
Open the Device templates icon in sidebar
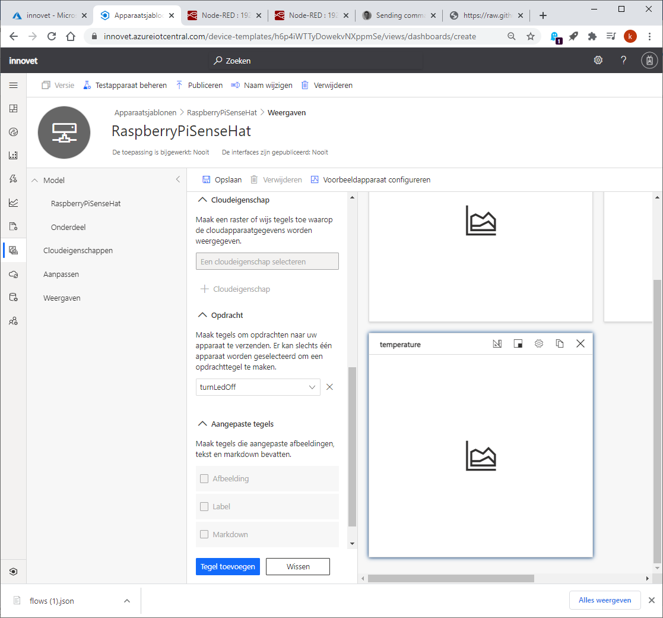click(14, 250)
